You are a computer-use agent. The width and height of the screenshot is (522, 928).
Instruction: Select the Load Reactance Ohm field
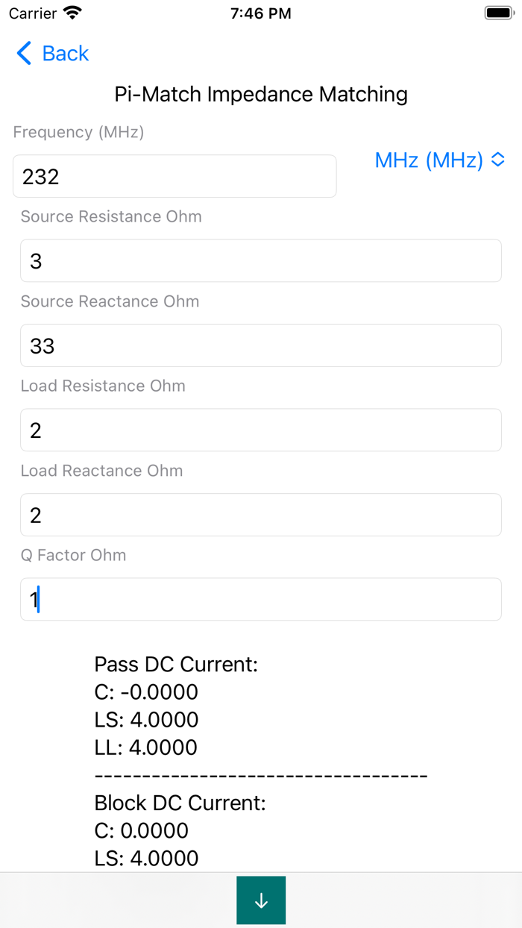(260, 515)
